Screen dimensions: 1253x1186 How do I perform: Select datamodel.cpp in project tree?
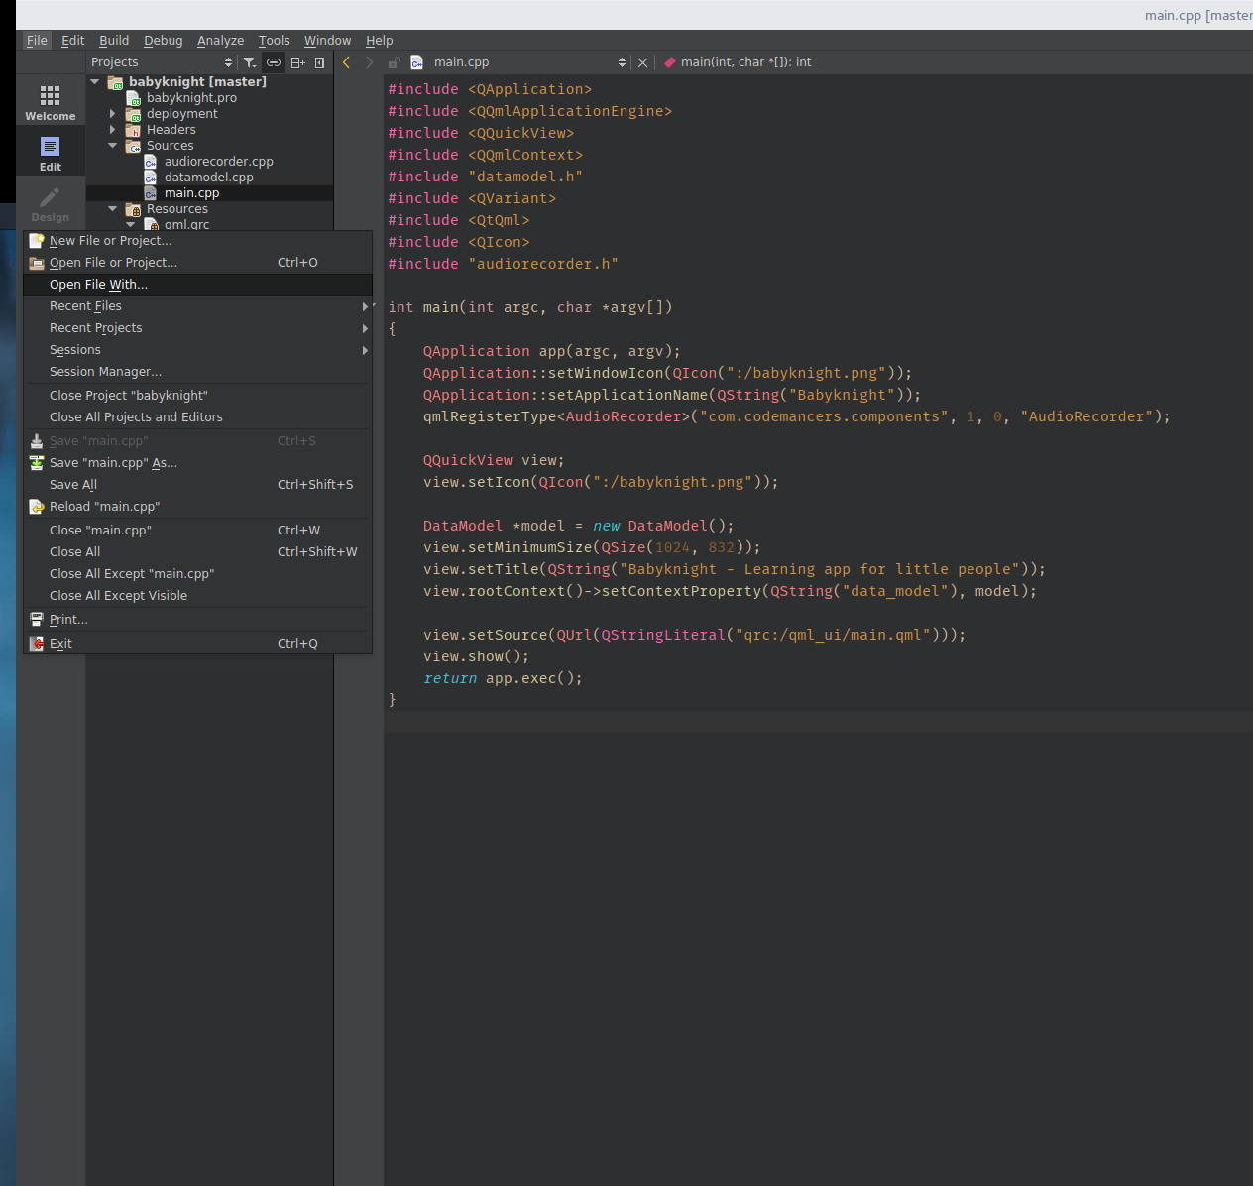[208, 178]
